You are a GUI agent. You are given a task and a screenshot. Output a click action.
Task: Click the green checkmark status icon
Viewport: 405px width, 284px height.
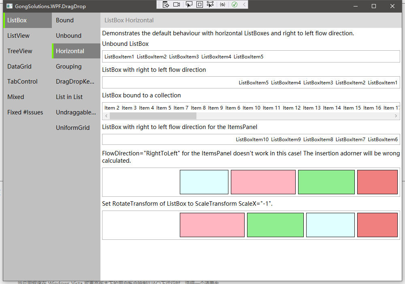[x=234, y=4]
